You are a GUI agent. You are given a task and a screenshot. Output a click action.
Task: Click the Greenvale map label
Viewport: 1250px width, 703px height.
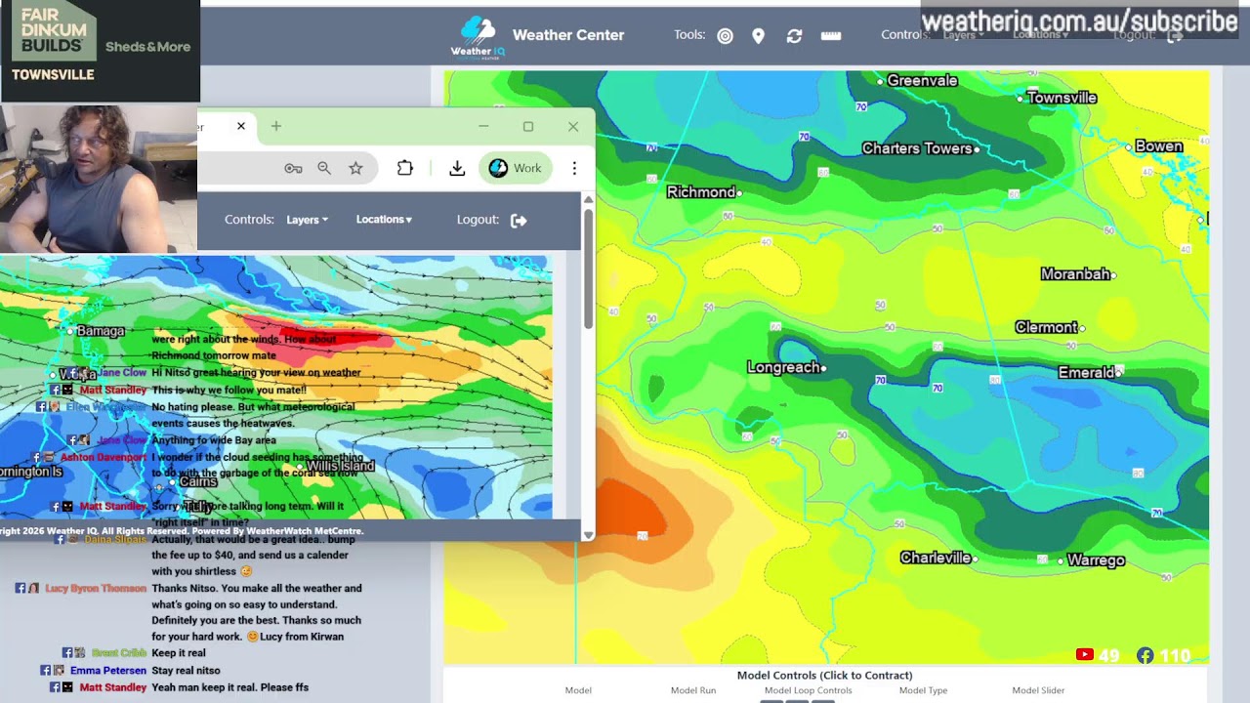[x=922, y=81]
